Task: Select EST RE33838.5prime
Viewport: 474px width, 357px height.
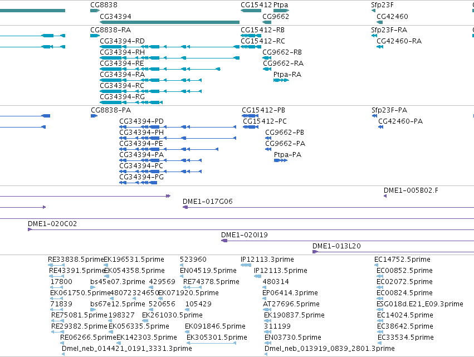Action: 76,260
